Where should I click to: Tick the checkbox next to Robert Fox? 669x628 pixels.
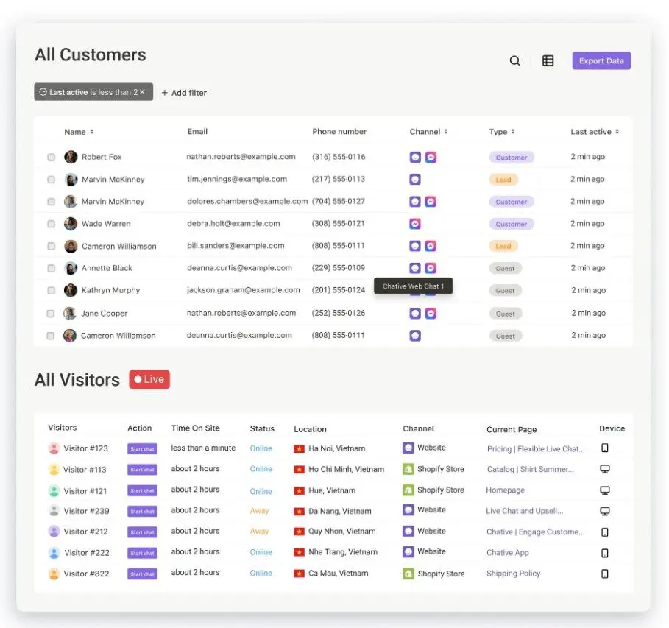click(52, 157)
